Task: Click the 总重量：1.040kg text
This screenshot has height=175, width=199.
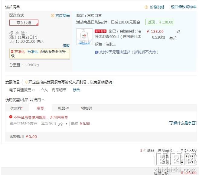Action: point(24,65)
